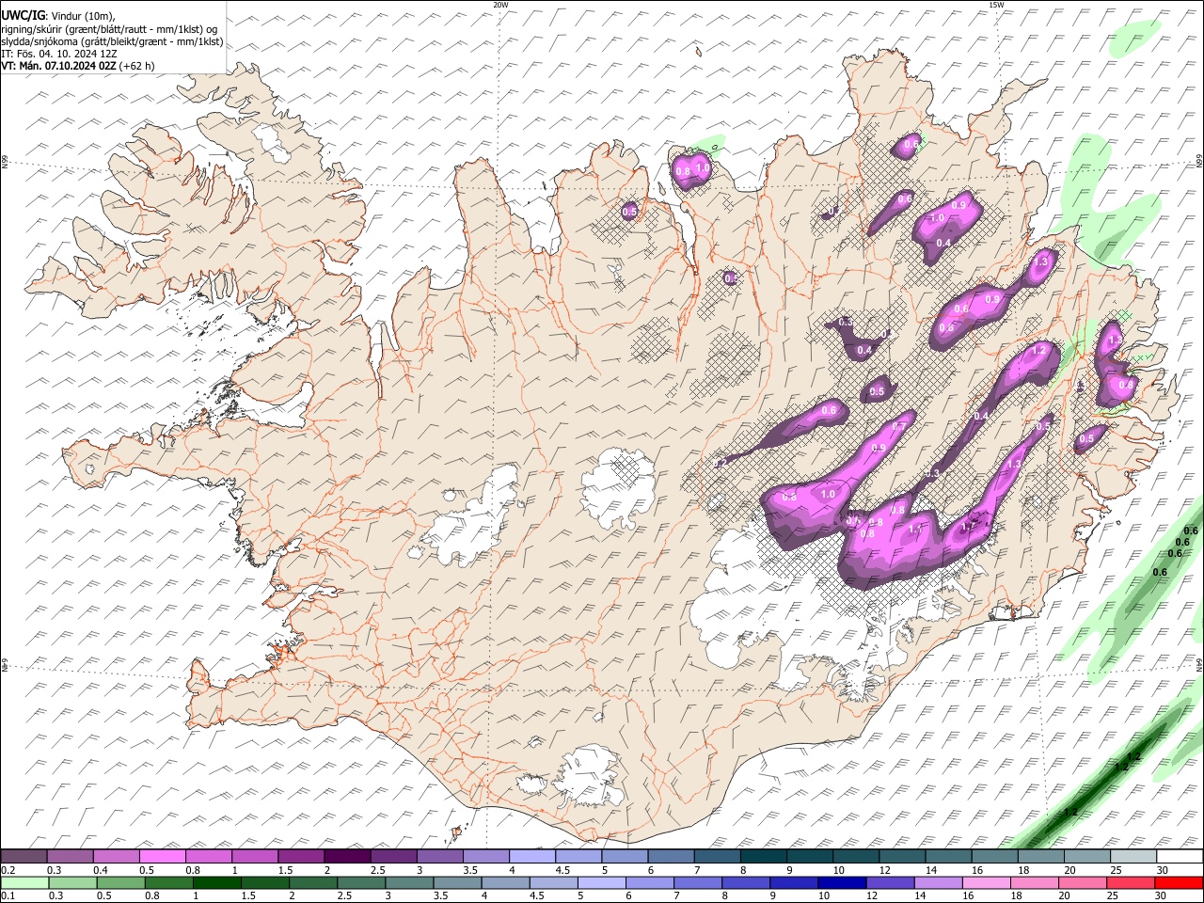The image size is (1204, 903).
Task: Click the slate blue swatch labeled 6, upper scale
Action: click(x=670, y=856)
